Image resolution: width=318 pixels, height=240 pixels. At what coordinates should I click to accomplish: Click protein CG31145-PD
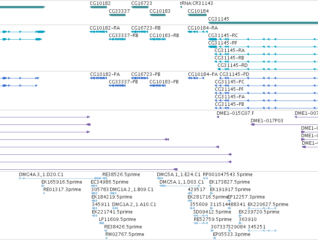(x=234, y=74)
